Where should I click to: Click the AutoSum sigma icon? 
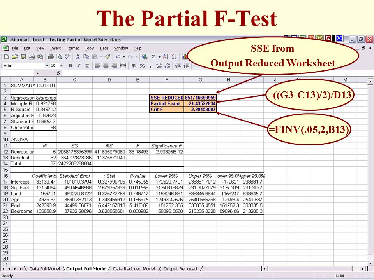(x=153, y=57)
